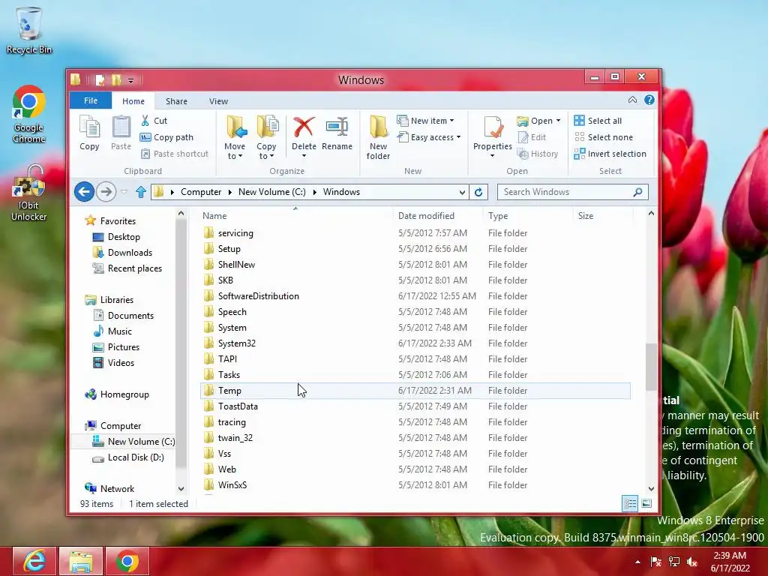Open the Recycle Bin desktop icon
768x576 pixels.
[x=29, y=30]
